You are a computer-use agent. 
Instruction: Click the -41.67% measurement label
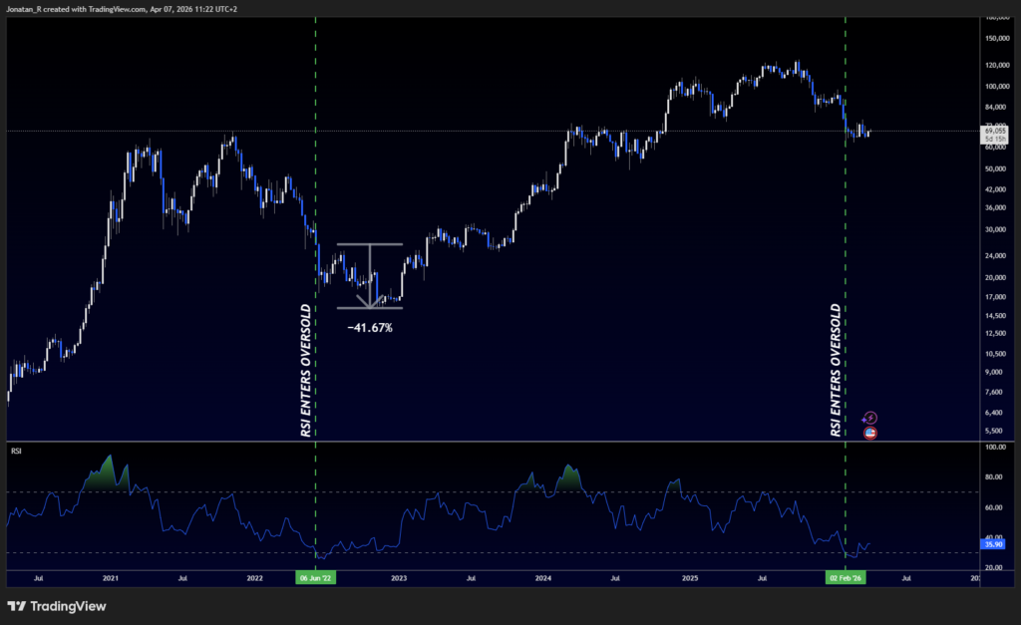[370, 326]
